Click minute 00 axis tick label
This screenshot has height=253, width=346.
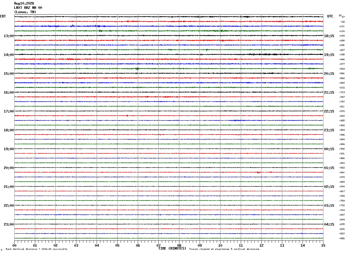[14, 245]
